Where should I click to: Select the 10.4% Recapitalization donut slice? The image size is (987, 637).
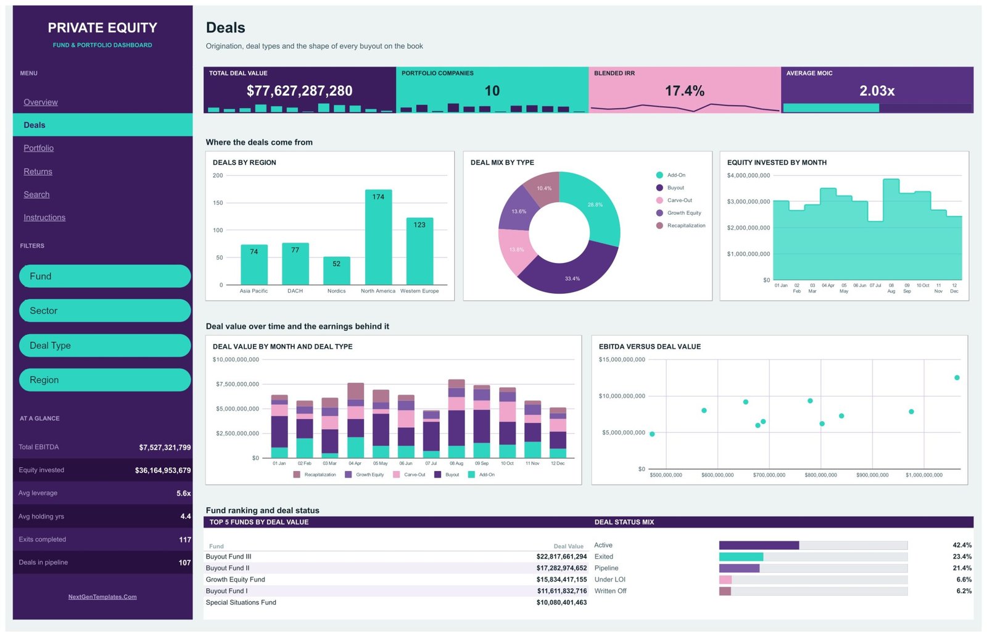coord(544,188)
